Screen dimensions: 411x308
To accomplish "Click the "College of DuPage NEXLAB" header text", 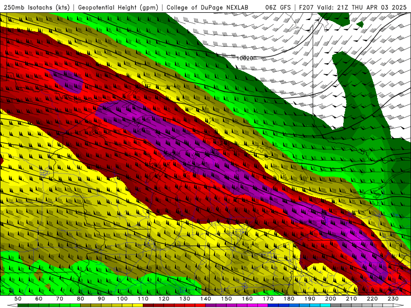I will 208,8.
